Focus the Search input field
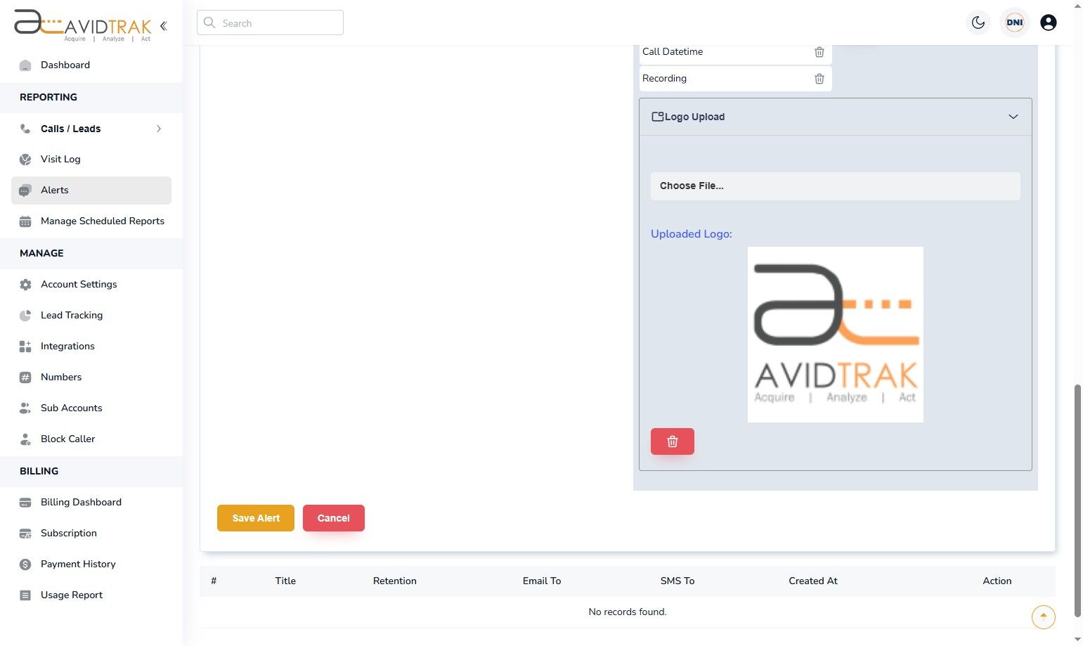The image size is (1083, 646). 270,22
